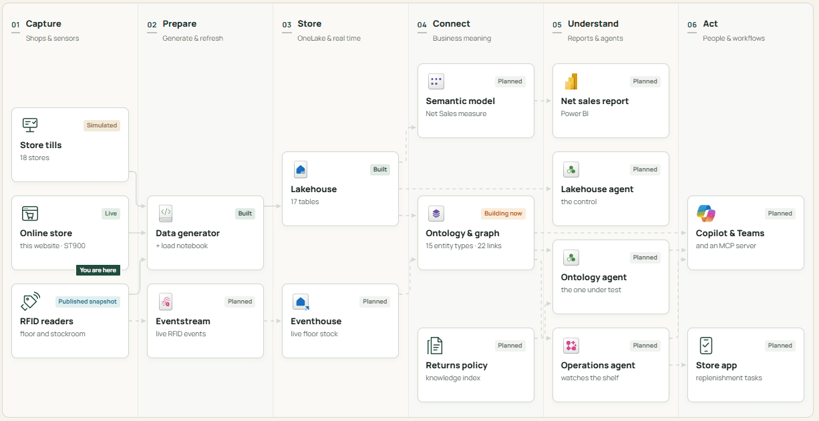The width and height of the screenshot is (819, 421).
Task: Open the Returns policy card title
Action: pos(456,366)
